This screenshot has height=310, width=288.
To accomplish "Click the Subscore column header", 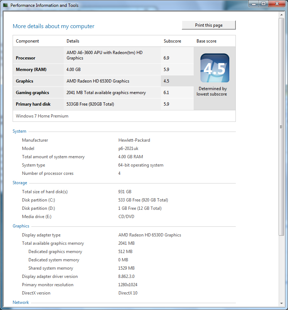I will (172, 41).
